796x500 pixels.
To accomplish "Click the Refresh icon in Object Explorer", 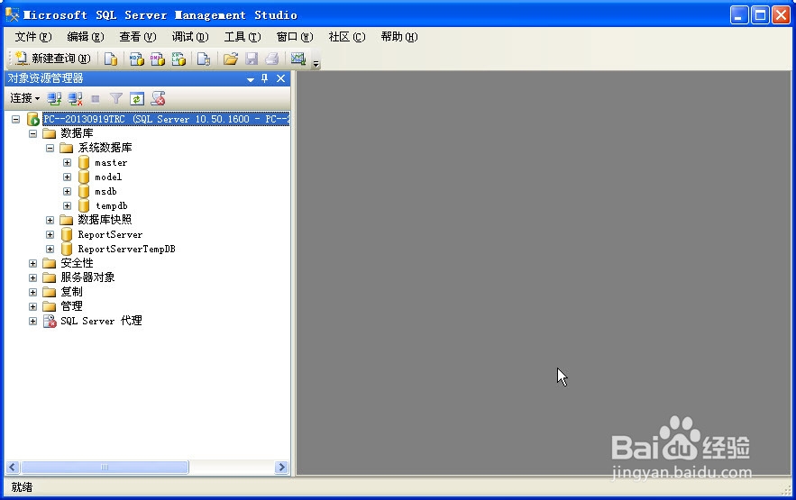I will pyautogui.click(x=137, y=98).
